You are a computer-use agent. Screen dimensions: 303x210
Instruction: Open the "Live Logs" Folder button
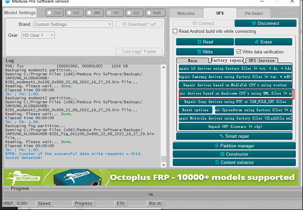click(139, 51)
